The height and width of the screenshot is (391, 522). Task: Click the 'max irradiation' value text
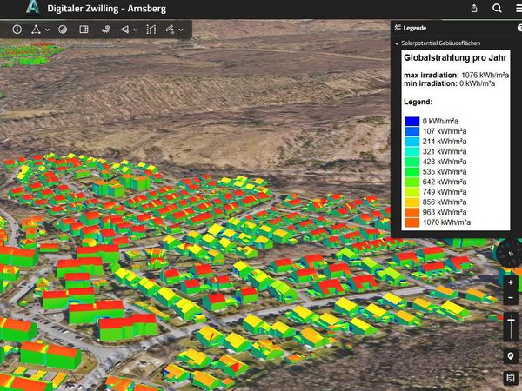pyautogui.click(x=485, y=75)
